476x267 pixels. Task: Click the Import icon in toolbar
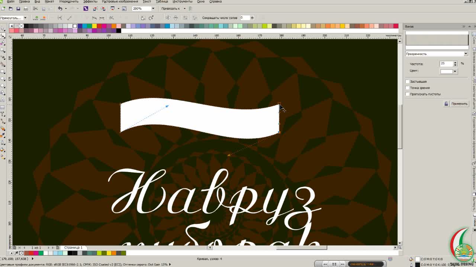[x=95, y=8]
